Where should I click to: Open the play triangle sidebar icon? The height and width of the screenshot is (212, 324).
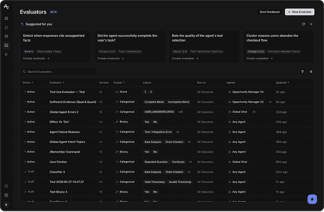tap(6, 54)
